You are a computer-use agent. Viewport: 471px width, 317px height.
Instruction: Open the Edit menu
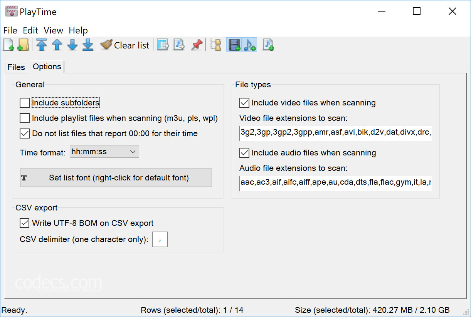point(30,30)
